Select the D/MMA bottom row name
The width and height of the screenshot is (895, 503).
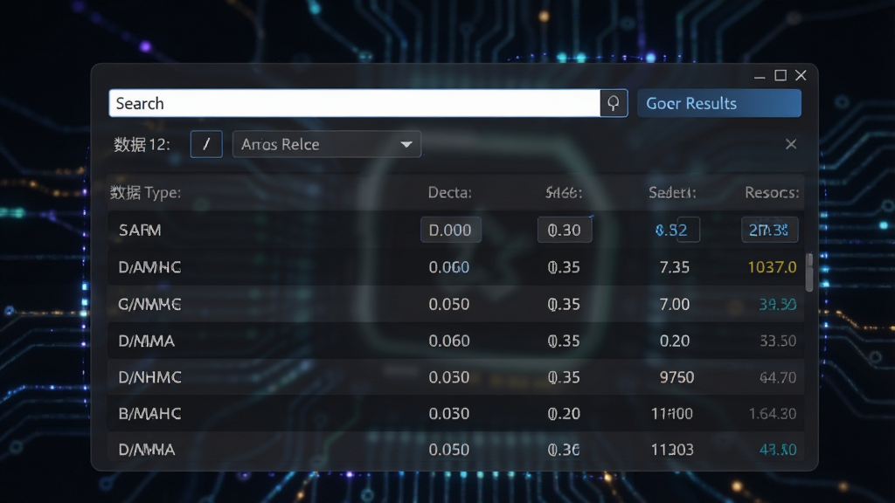(146, 450)
